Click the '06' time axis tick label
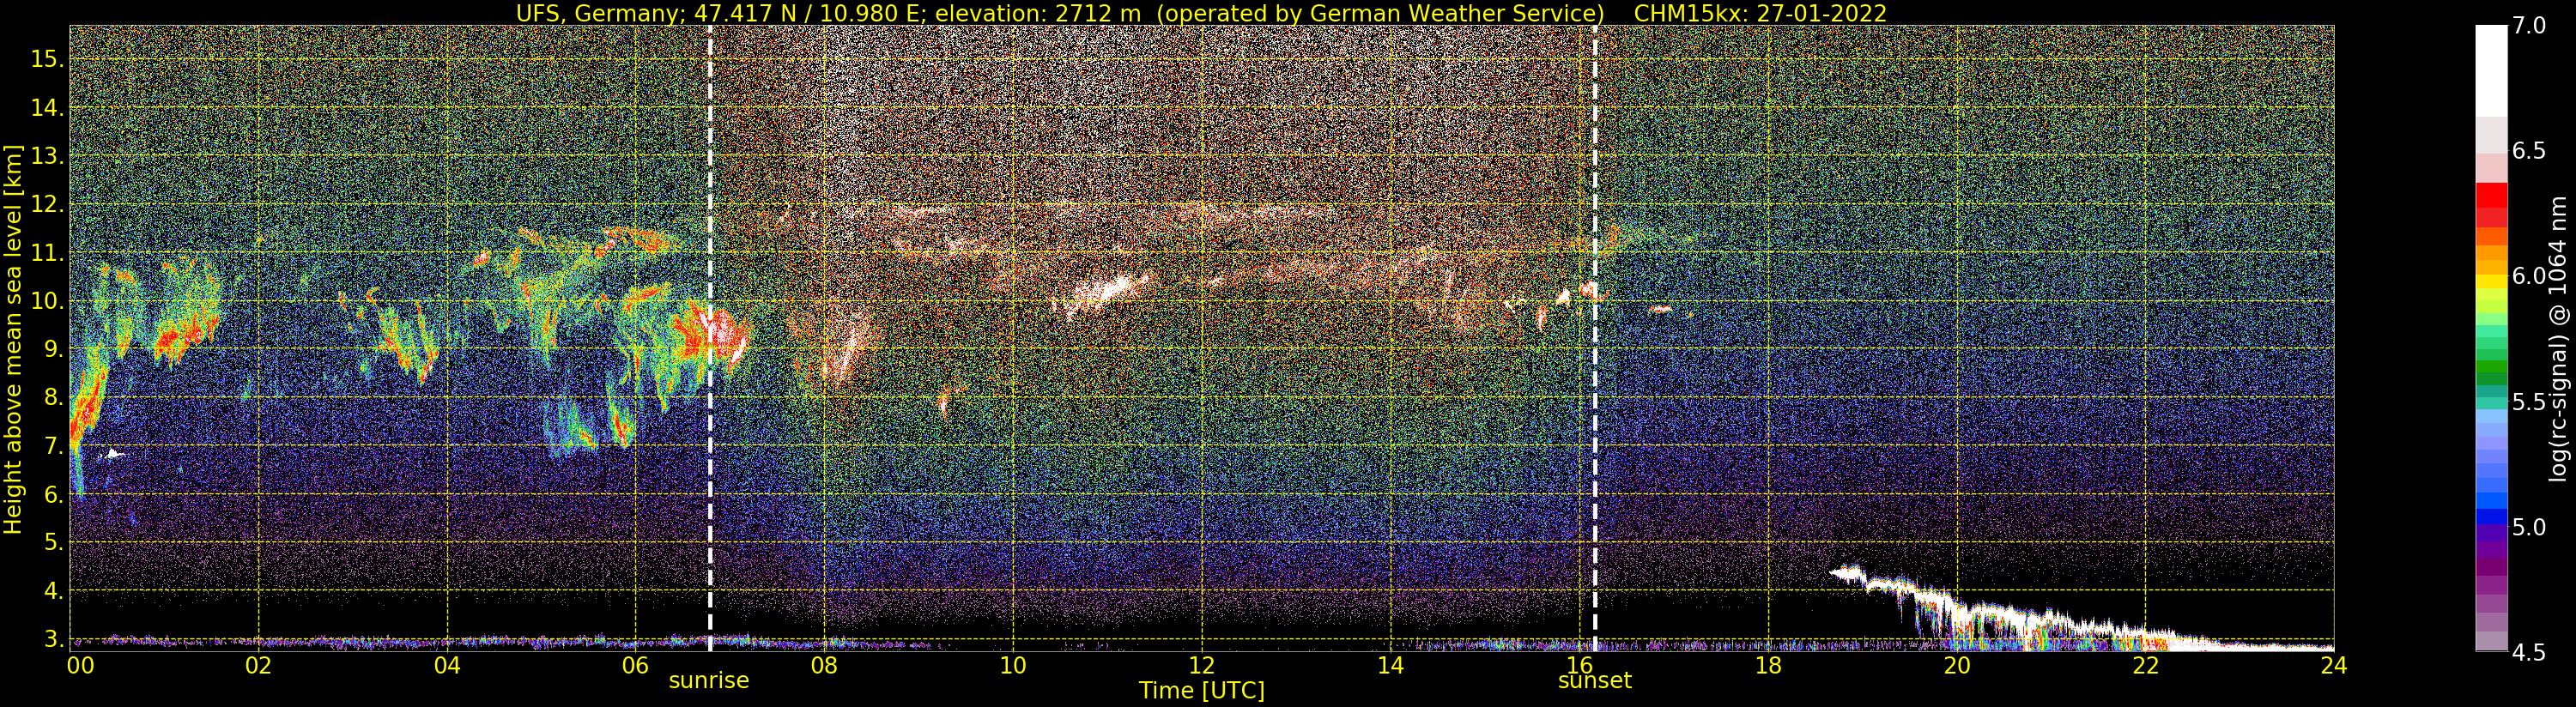 tap(636, 665)
